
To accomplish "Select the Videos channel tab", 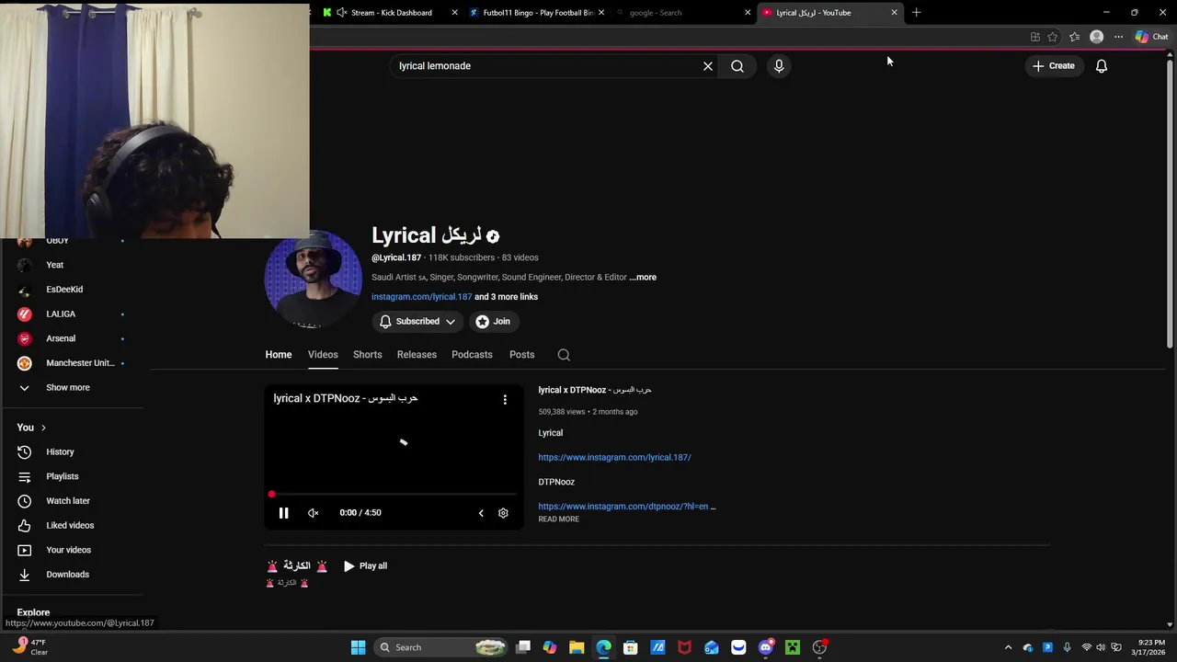I will [323, 355].
